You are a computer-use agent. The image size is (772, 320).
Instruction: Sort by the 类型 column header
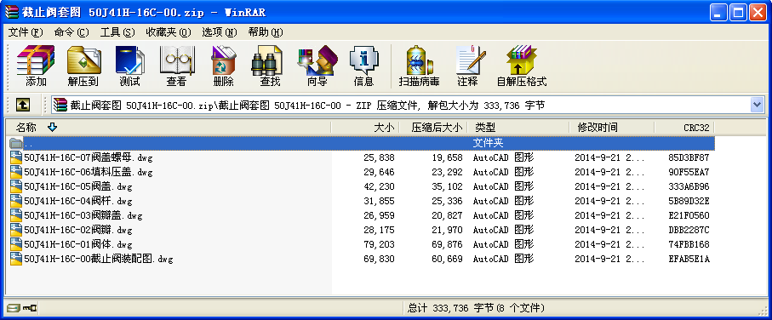518,128
